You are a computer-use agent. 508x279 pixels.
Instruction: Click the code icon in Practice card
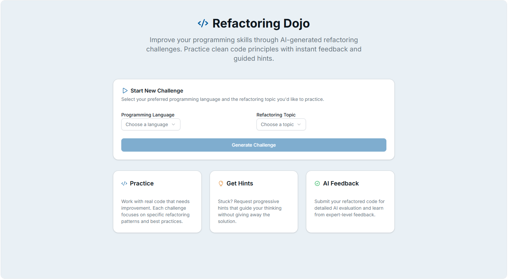[124, 183]
